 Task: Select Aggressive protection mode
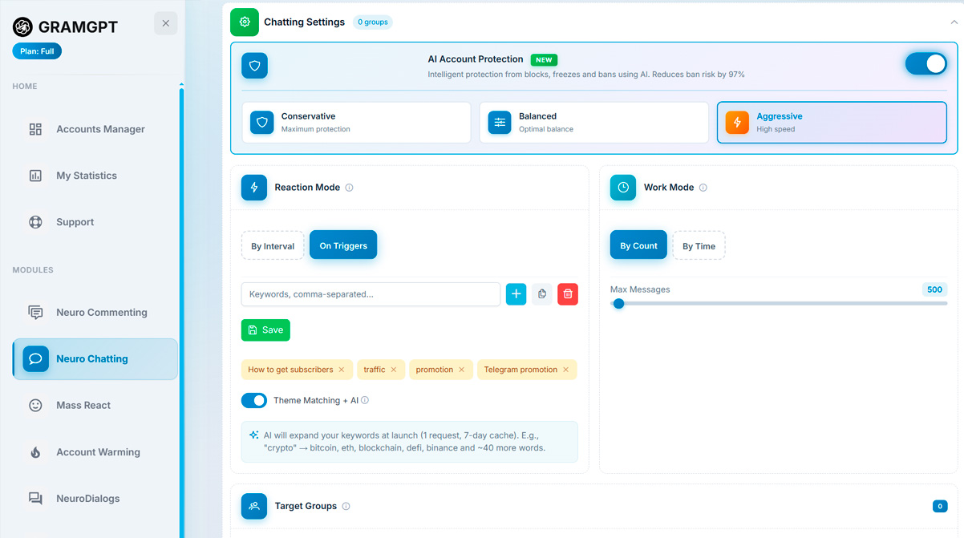pos(832,123)
